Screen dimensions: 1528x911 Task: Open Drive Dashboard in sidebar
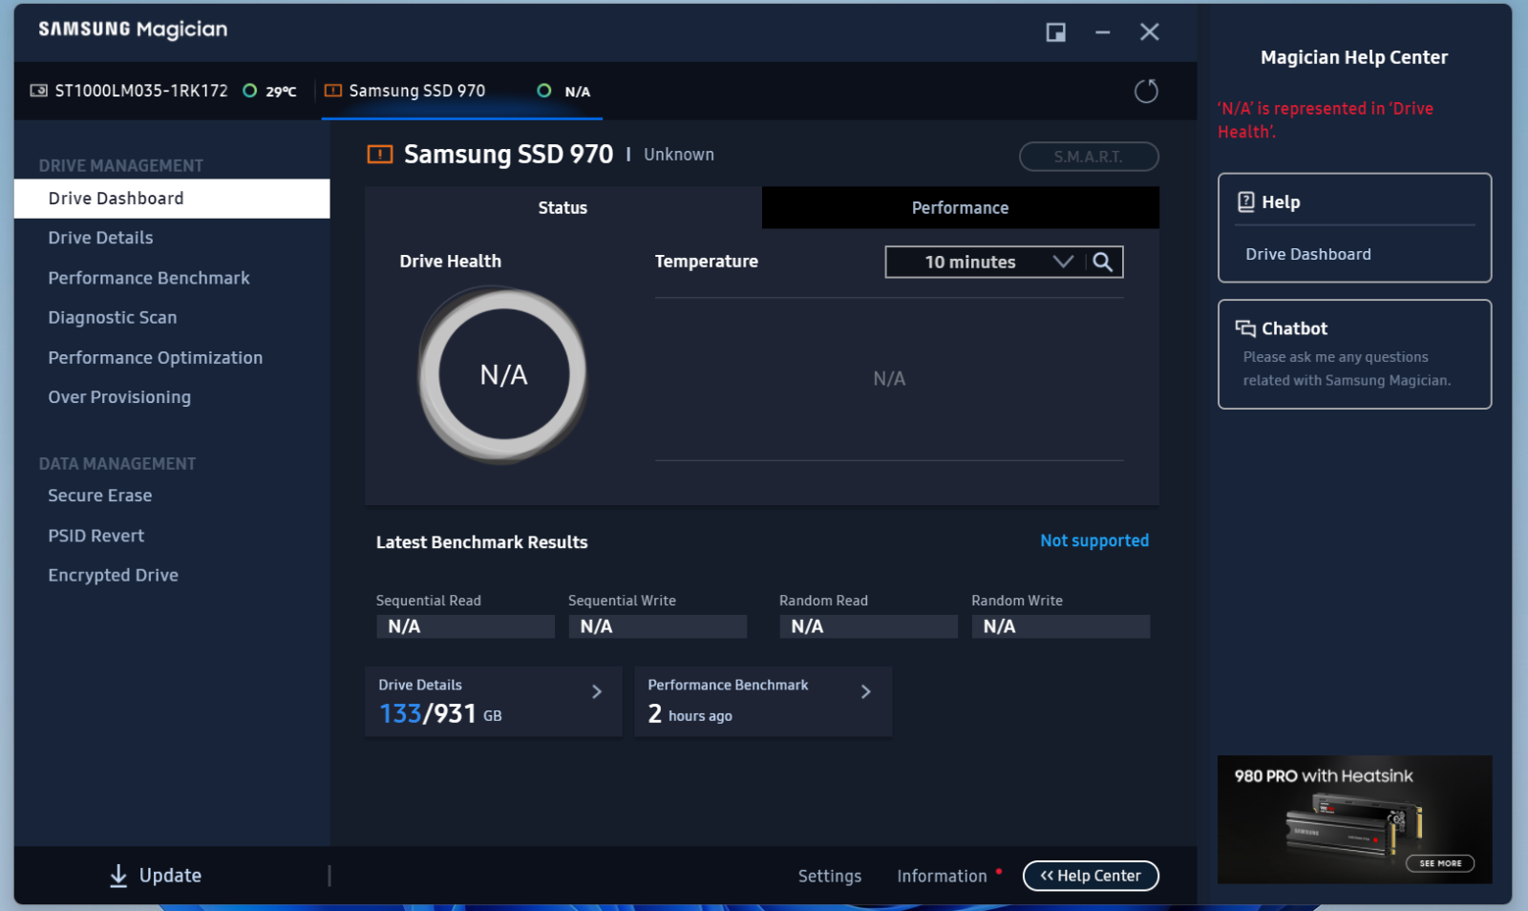(172, 199)
